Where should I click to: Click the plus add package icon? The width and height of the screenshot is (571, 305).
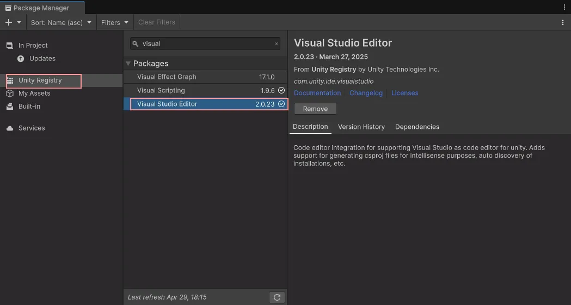8,22
